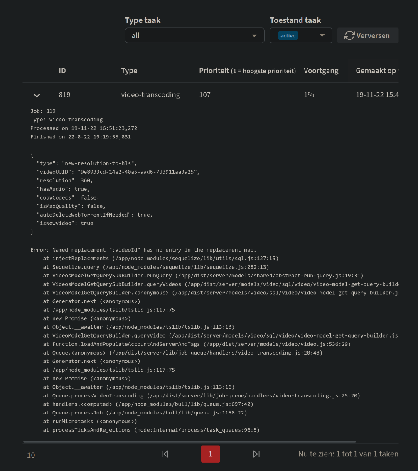Click the horizontal scrollbar below the job table

click(x=189, y=441)
